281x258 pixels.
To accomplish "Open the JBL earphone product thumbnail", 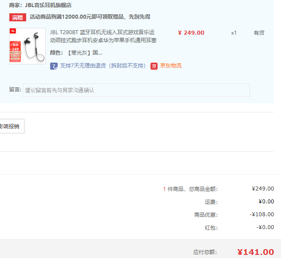I will pos(28,46).
